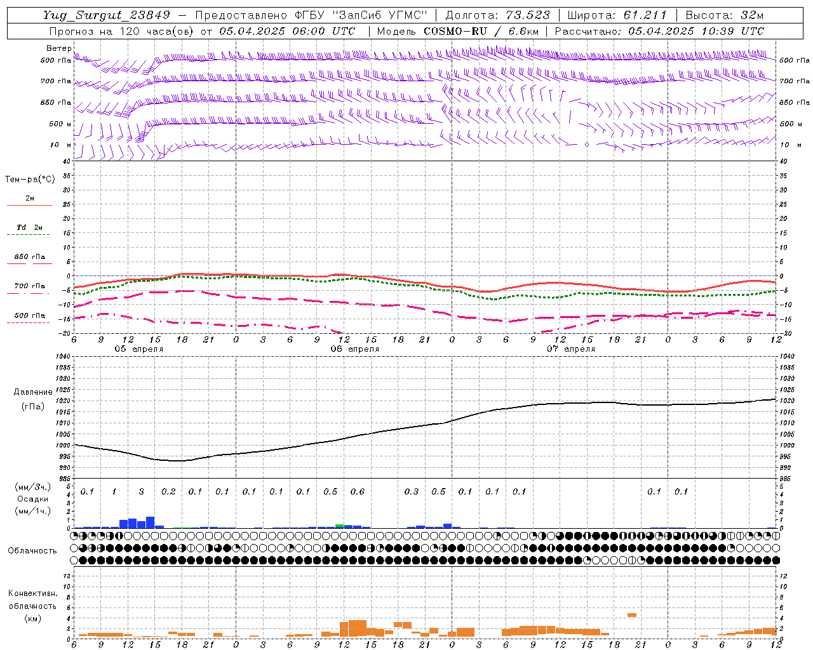
Task: Click the (мм/1ч.) precipitation unit label
Action: (x=32, y=511)
